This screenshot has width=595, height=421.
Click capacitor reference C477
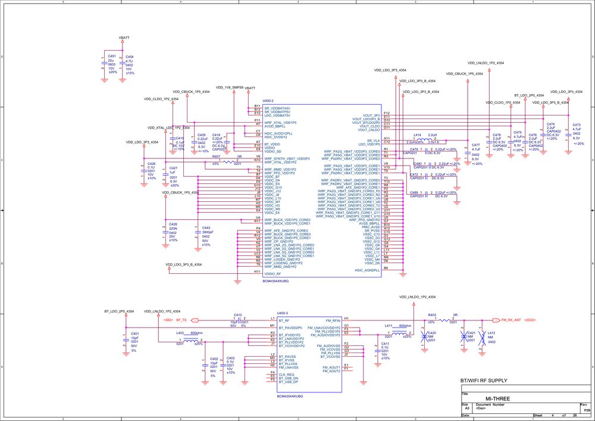point(476,145)
